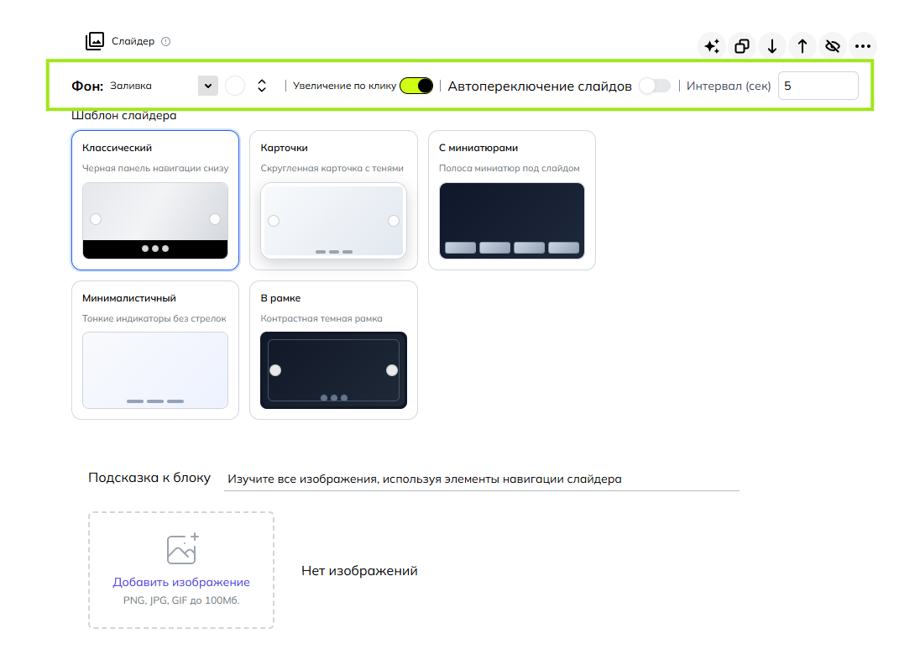The height and width of the screenshot is (660, 920).
Task: Move the block up with arrow icon
Action: 802,46
